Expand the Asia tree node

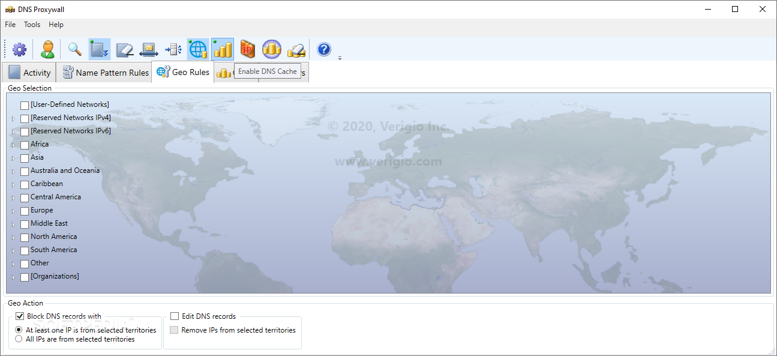[x=13, y=158]
